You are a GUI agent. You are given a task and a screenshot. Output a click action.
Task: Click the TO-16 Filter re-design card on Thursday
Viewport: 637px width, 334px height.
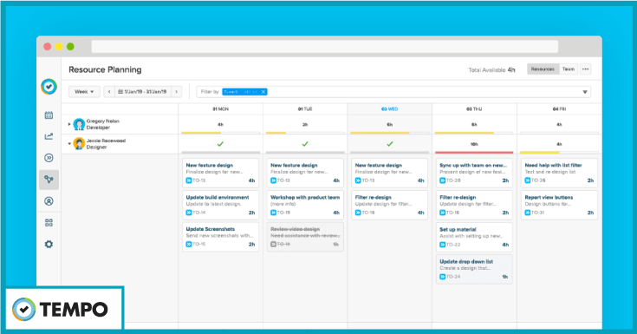(474, 205)
